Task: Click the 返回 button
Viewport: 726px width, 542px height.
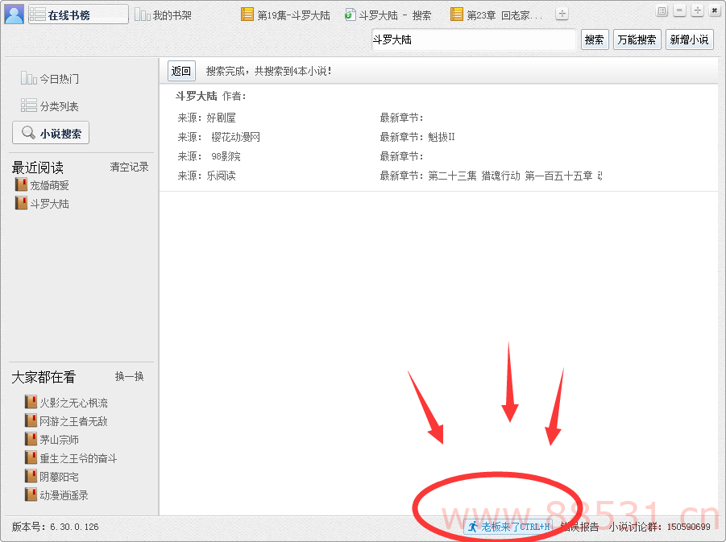Action: coord(181,71)
